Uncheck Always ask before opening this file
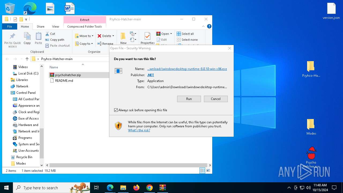The height and width of the screenshot is (193, 343). [116, 110]
